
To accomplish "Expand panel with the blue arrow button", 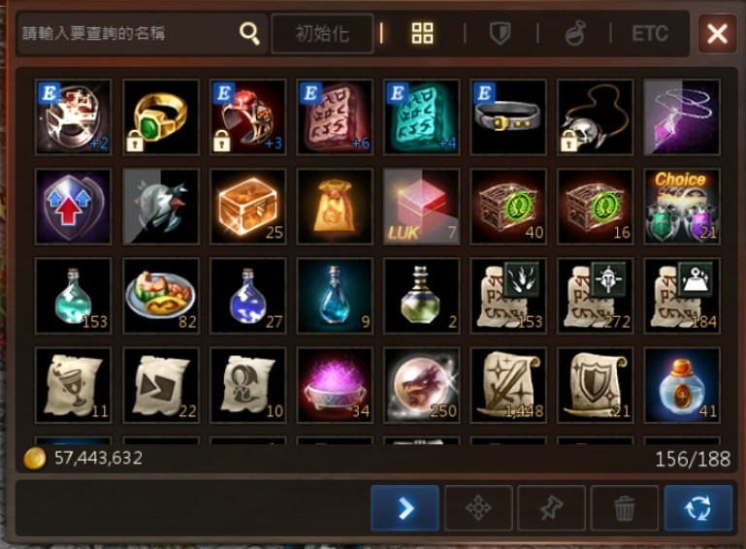I will point(405,508).
